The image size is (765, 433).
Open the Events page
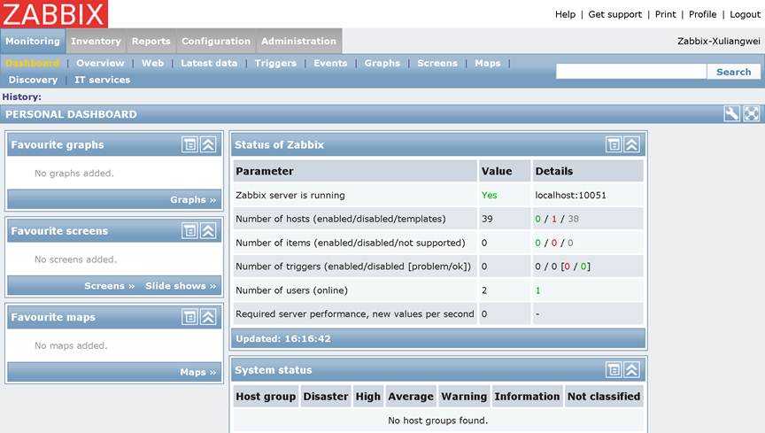(x=330, y=63)
